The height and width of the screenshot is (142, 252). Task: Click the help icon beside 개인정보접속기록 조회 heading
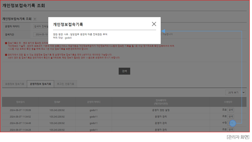(x=35, y=19)
